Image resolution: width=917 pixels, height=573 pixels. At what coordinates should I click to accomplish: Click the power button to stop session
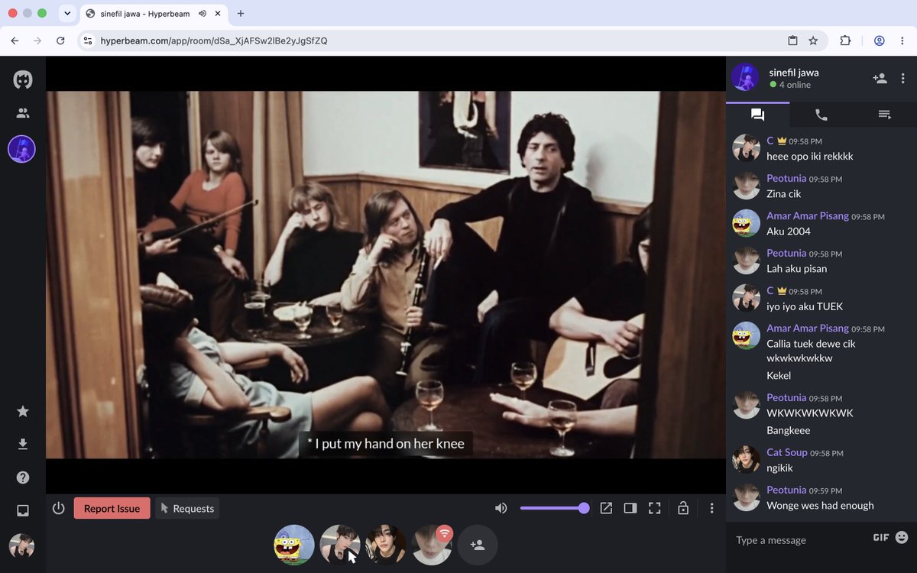tap(59, 508)
